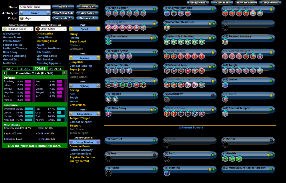Open the Origin dropdown showing Magic
Image resolution: width=286 pixels, height=183 pixels.
35,18
